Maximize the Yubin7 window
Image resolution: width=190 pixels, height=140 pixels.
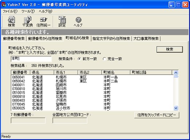click(x=178, y=5)
